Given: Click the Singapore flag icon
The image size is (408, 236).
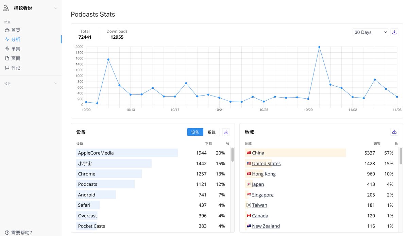Looking at the screenshot, I should point(249,195).
